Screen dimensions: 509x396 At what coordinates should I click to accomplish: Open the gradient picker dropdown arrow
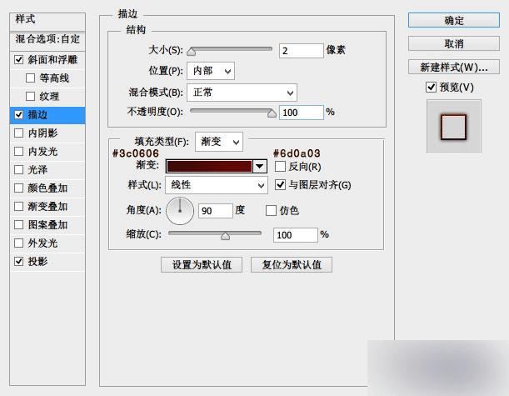(x=259, y=167)
